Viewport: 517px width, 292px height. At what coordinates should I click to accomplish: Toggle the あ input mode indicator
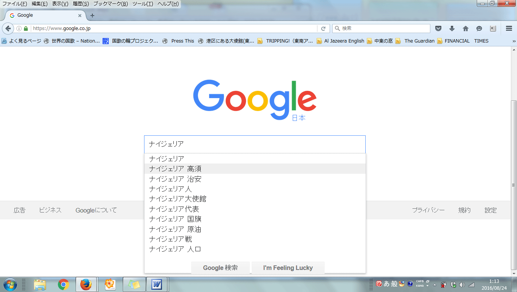click(x=386, y=284)
